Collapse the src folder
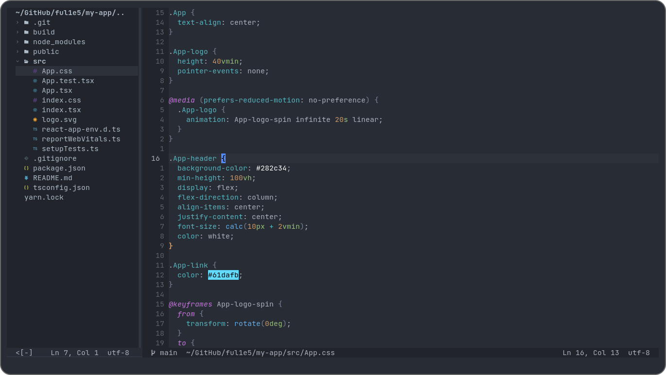The image size is (666, 375). coord(18,61)
